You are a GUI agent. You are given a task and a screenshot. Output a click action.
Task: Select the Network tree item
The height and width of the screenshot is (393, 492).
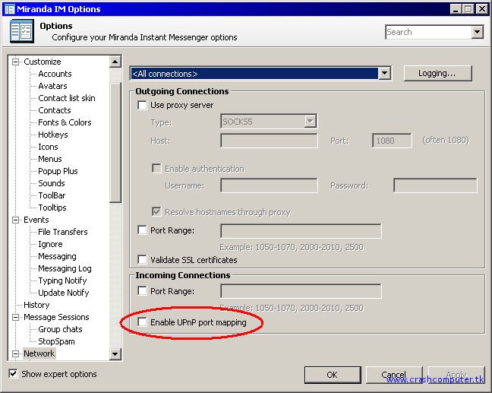pyautogui.click(x=39, y=353)
